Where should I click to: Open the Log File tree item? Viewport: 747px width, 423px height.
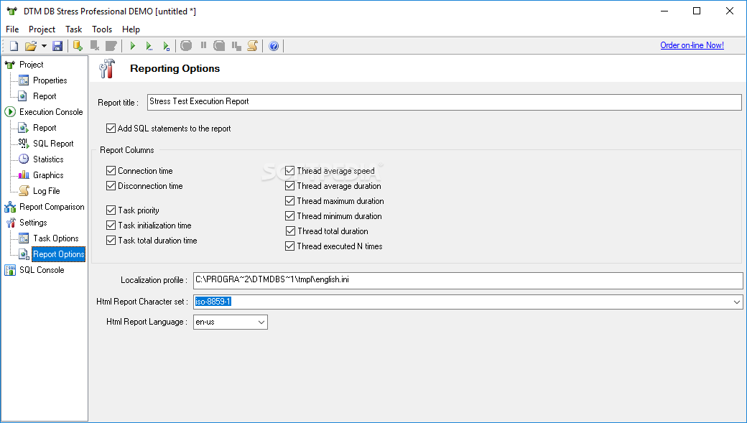(47, 191)
